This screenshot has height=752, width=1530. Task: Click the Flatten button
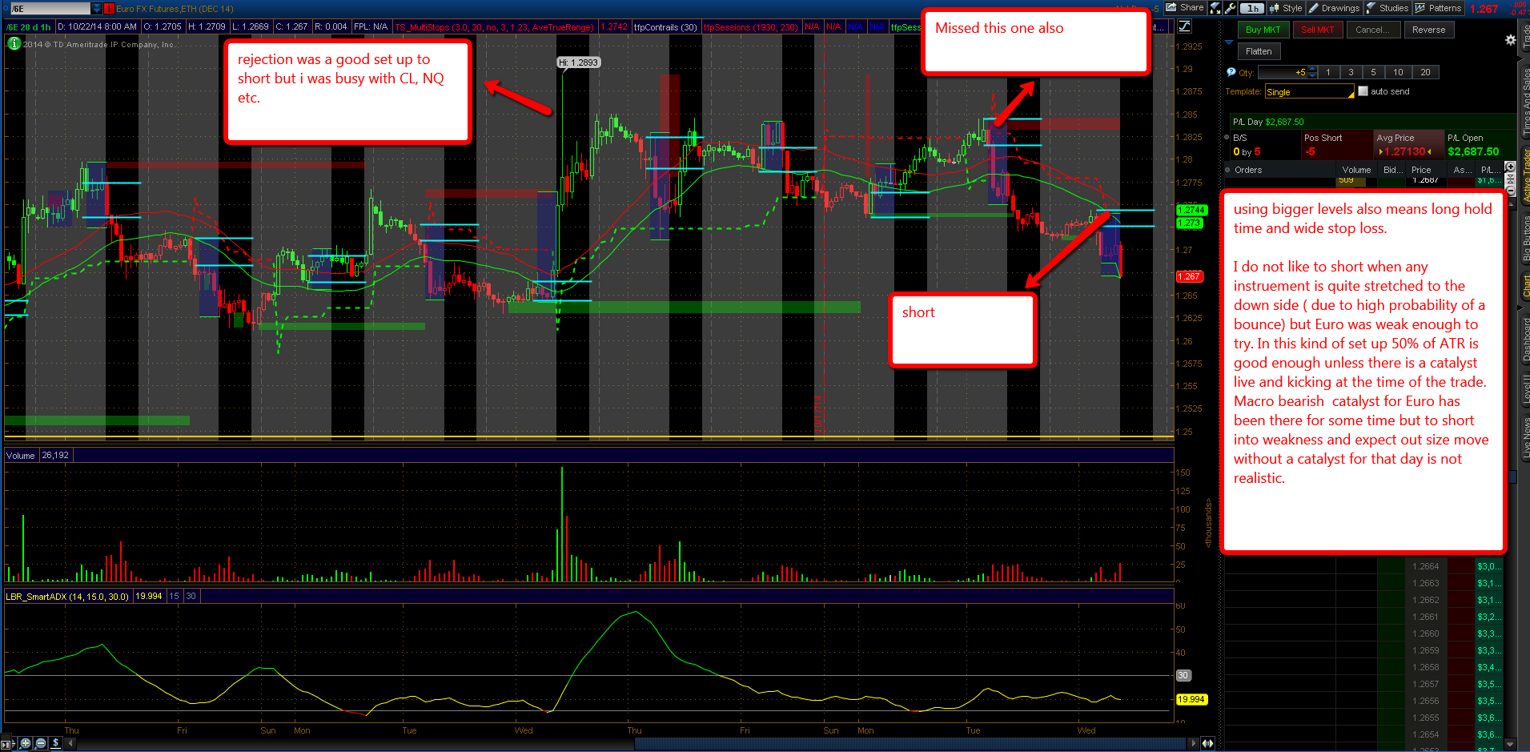tap(1259, 51)
